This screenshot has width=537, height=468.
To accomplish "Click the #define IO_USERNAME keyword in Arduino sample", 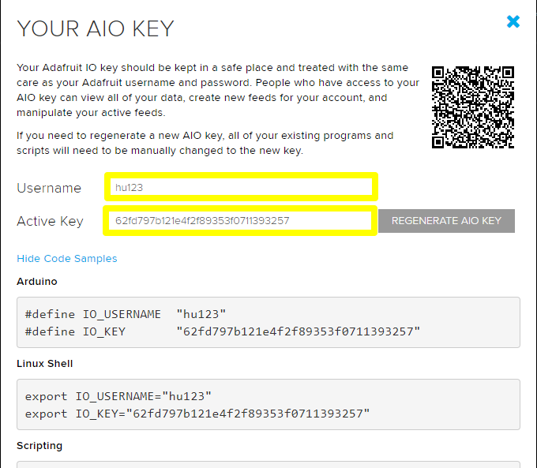I will [x=92, y=314].
